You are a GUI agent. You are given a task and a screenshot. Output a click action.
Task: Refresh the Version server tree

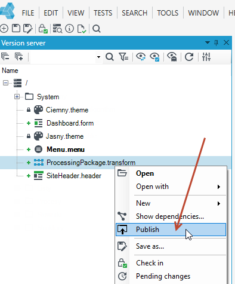[x=189, y=57]
